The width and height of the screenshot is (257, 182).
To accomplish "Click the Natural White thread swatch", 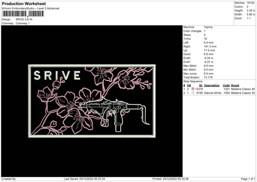I will pos(193,93).
